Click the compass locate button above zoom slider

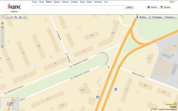pyautogui.click(x=2, y=23)
